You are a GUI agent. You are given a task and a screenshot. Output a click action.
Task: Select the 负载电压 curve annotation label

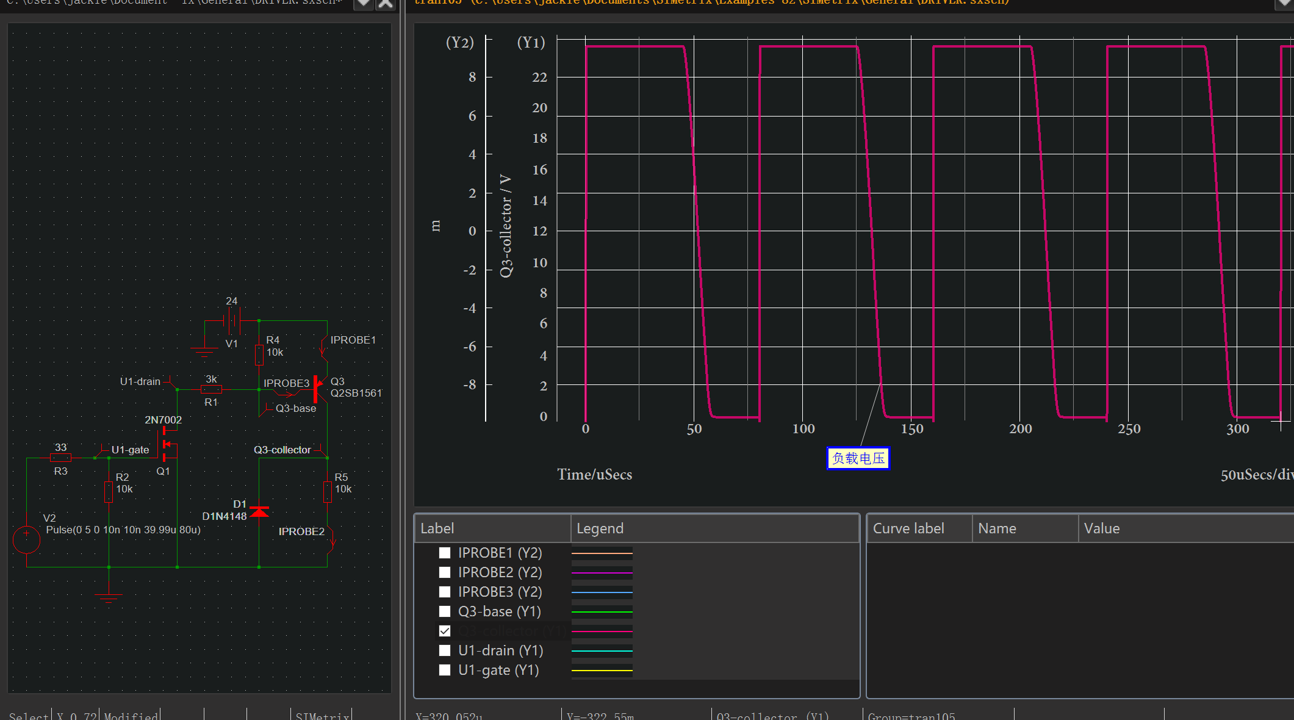(858, 458)
